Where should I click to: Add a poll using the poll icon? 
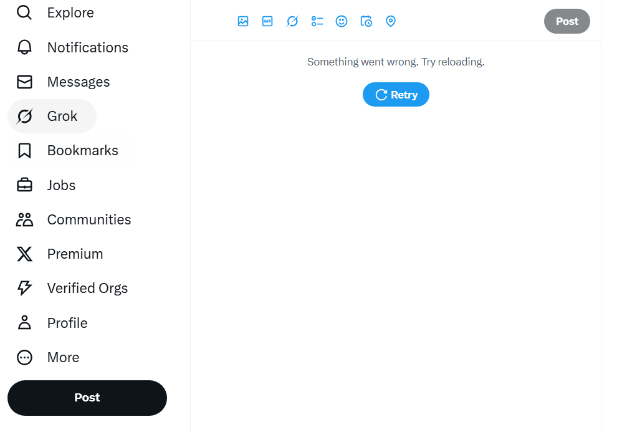317,21
